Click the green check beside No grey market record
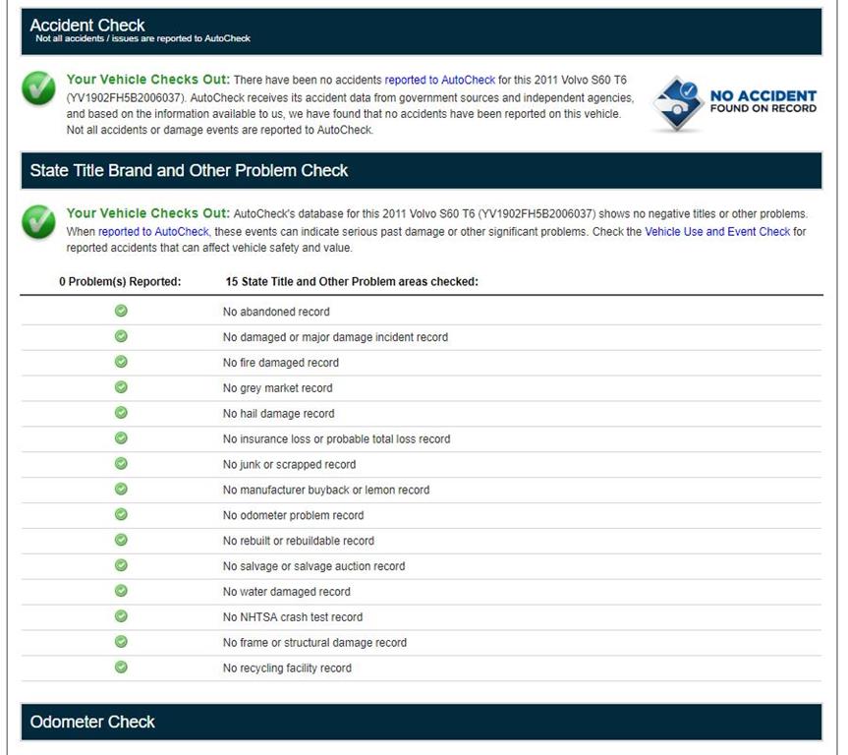 (121, 387)
